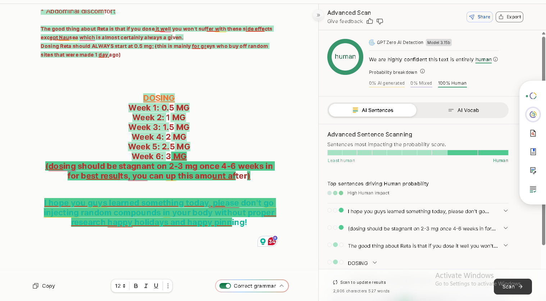The width and height of the screenshot is (546, 301).
Task: Click the Export button
Action: (509, 17)
